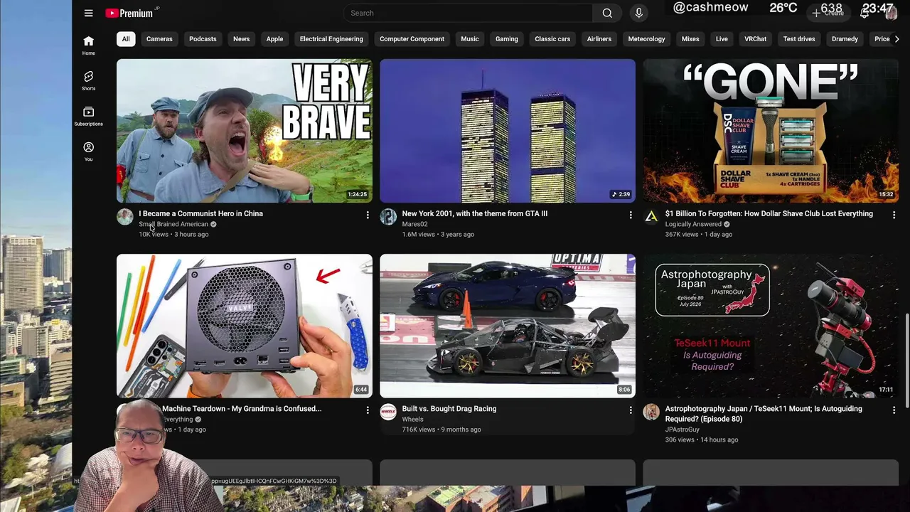Screen dimensions: 910x512
Task: Open options for Machine Teardown video
Action: pos(368,410)
